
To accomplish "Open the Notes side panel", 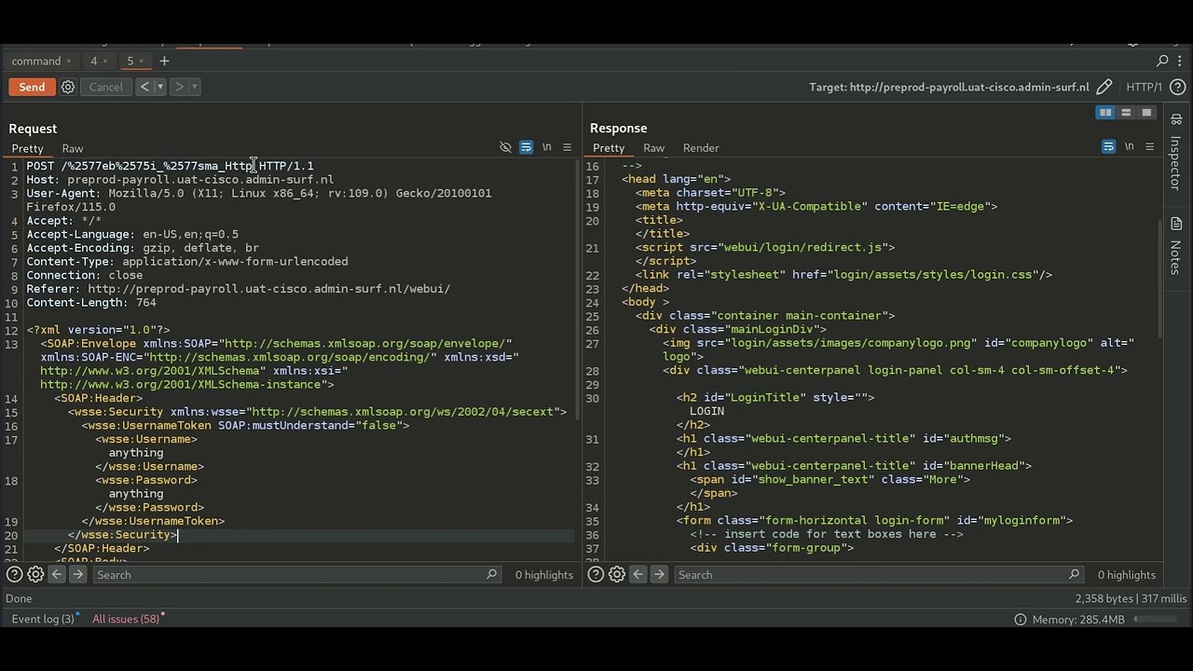I will [x=1176, y=246].
